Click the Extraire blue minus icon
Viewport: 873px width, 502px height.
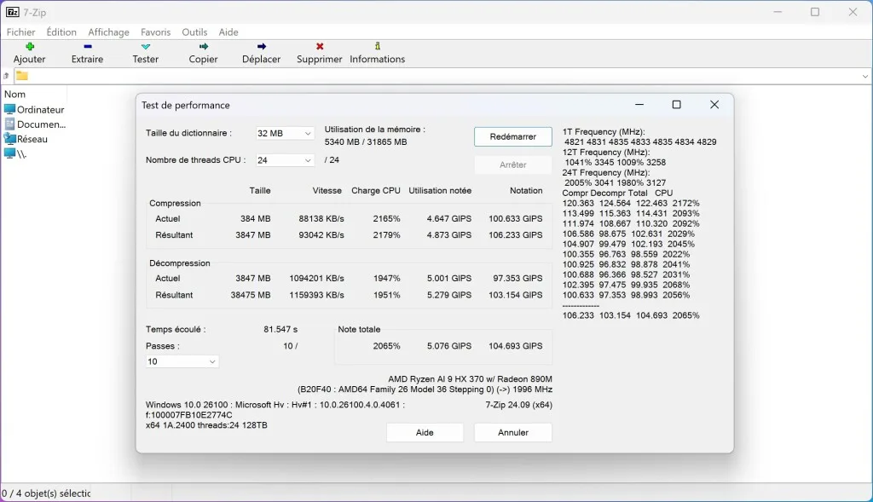(87, 47)
